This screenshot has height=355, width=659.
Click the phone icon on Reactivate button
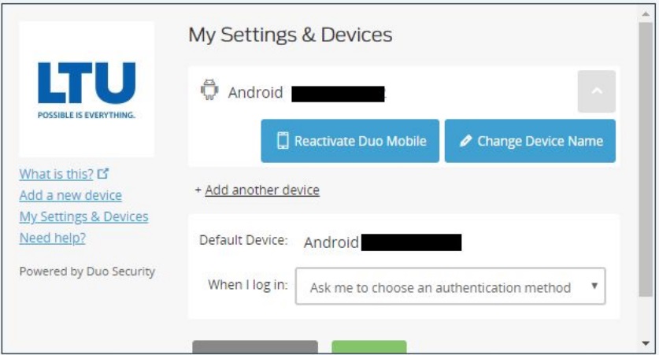tap(283, 141)
